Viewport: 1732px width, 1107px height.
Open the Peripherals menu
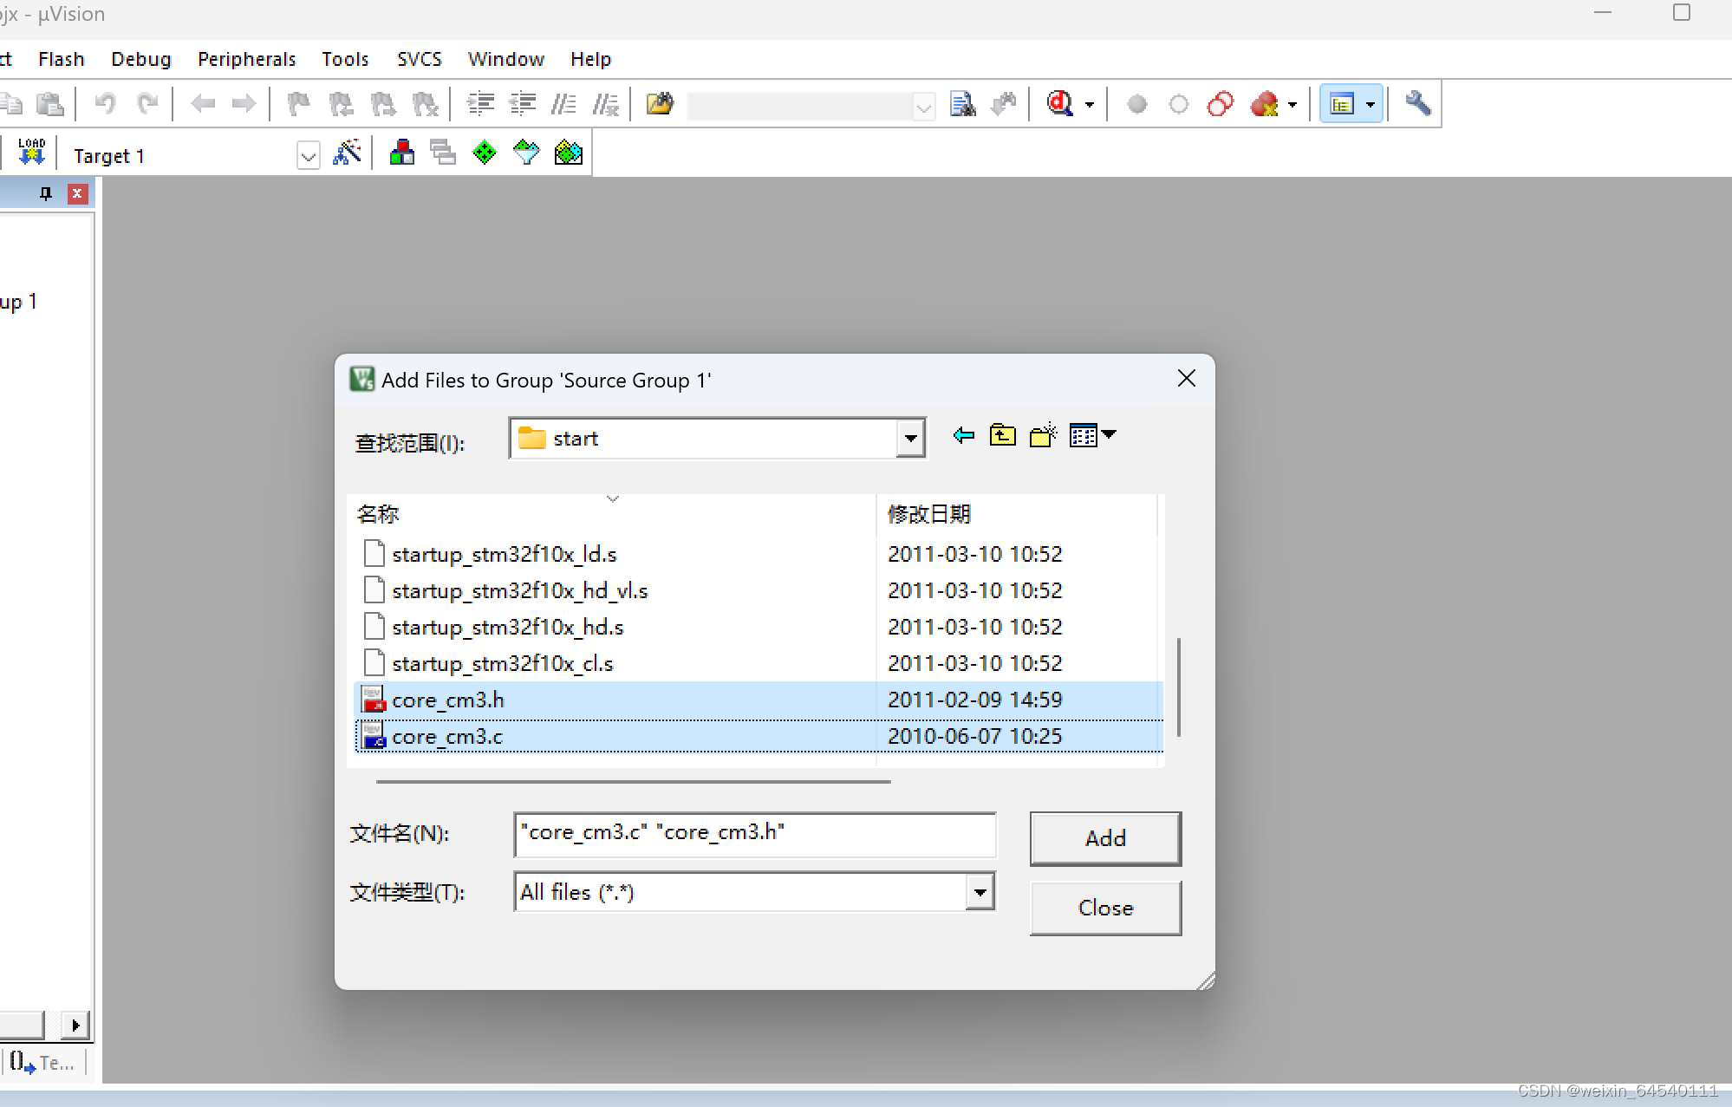coord(246,58)
